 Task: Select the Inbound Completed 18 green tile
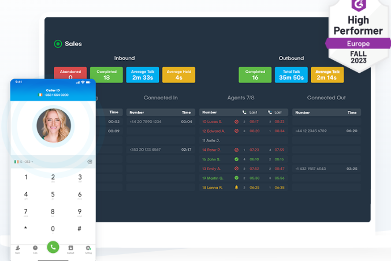click(106, 74)
